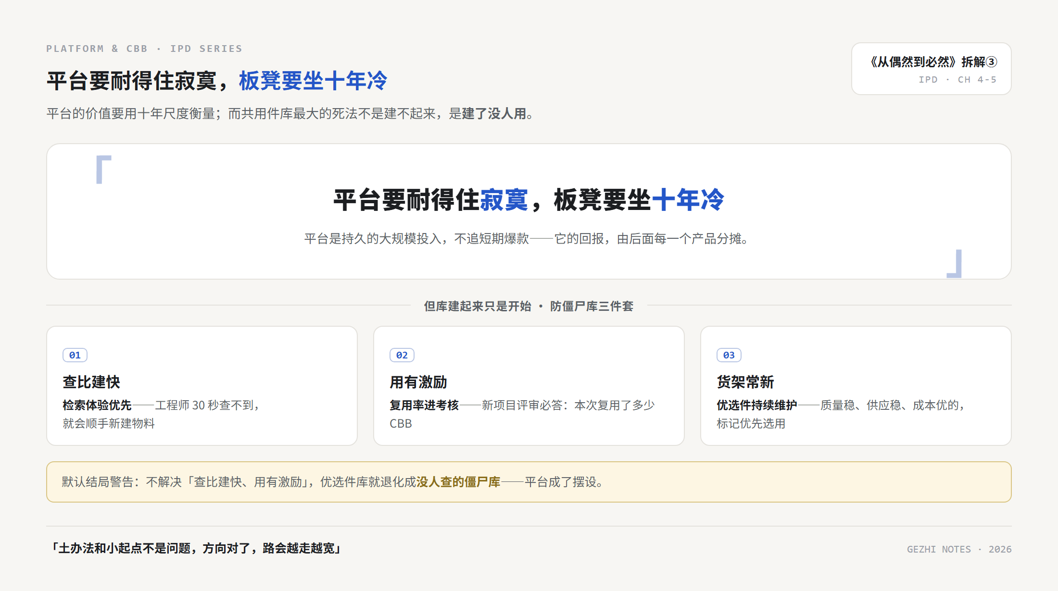1058x591 pixels.
Task: Click the 01 number badge
Action: coord(75,355)
